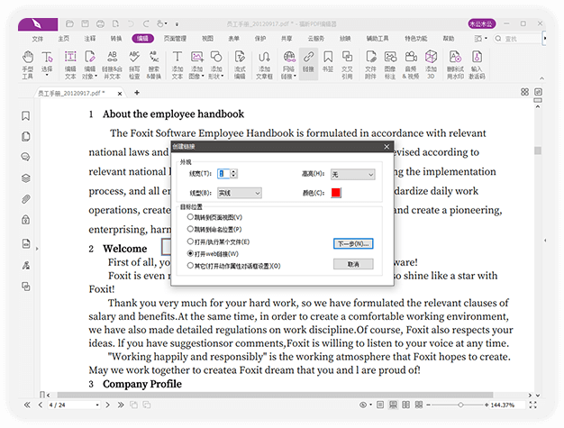564x428 pixels.
Task: Run the Spell Check (拼写检查) tool
Action: (x=134, y=65)
